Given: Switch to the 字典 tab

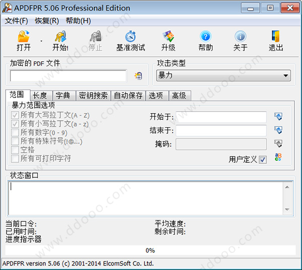Looking at the screenshot, I should 64,96.
